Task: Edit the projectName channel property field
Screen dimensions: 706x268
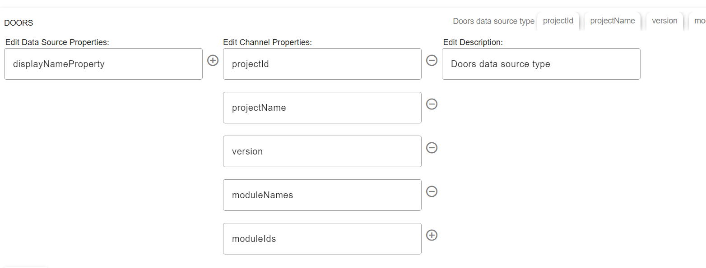Action: pos(322,108)
